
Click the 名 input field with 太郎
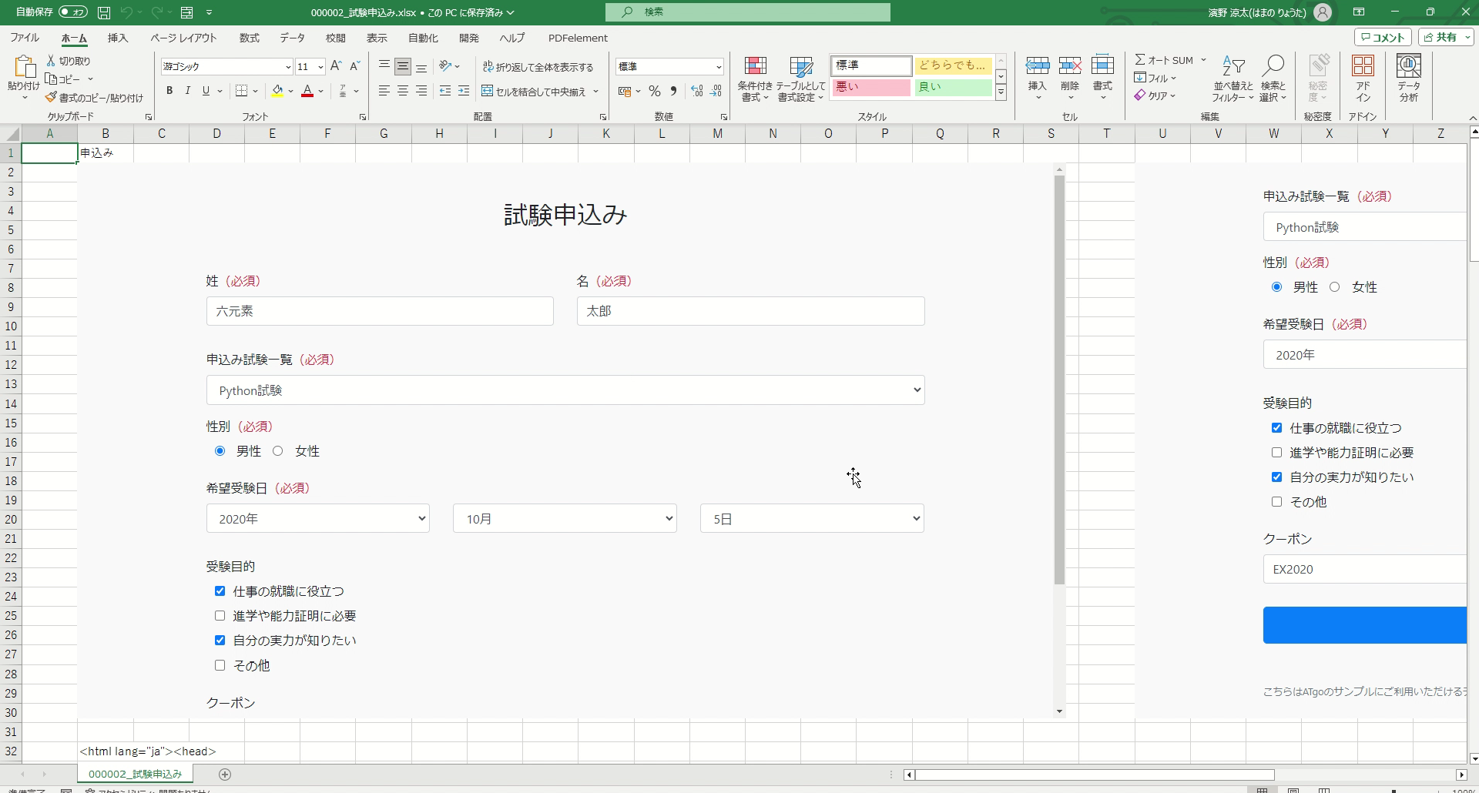(x=751, y=311)
